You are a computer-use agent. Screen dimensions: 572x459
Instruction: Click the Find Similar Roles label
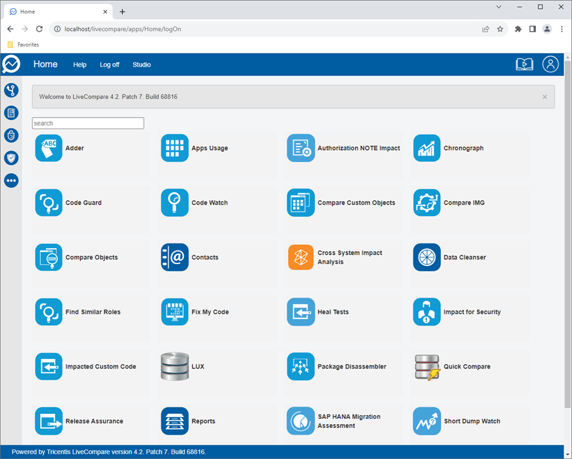pyautogui.click(x=93, y=312)
